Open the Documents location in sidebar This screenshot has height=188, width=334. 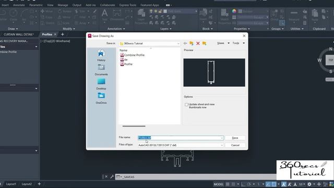[101, 69]
